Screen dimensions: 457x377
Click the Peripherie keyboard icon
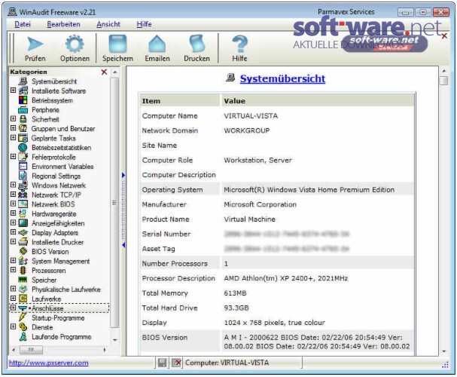click(23, 110)
